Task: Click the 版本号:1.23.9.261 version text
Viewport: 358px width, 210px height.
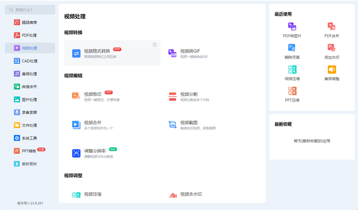Action: coord(30,203)
